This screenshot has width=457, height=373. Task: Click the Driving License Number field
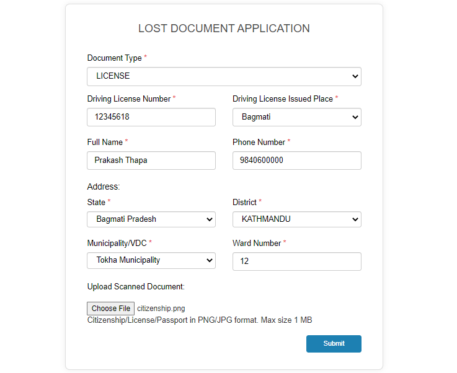[151, 117]
